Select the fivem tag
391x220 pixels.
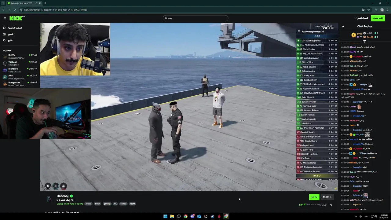click(97, 204)
